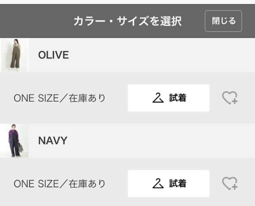The image size is (255, 206).
Task: Add OLIVE one size to favorites heart
Action: pos(230,98)
